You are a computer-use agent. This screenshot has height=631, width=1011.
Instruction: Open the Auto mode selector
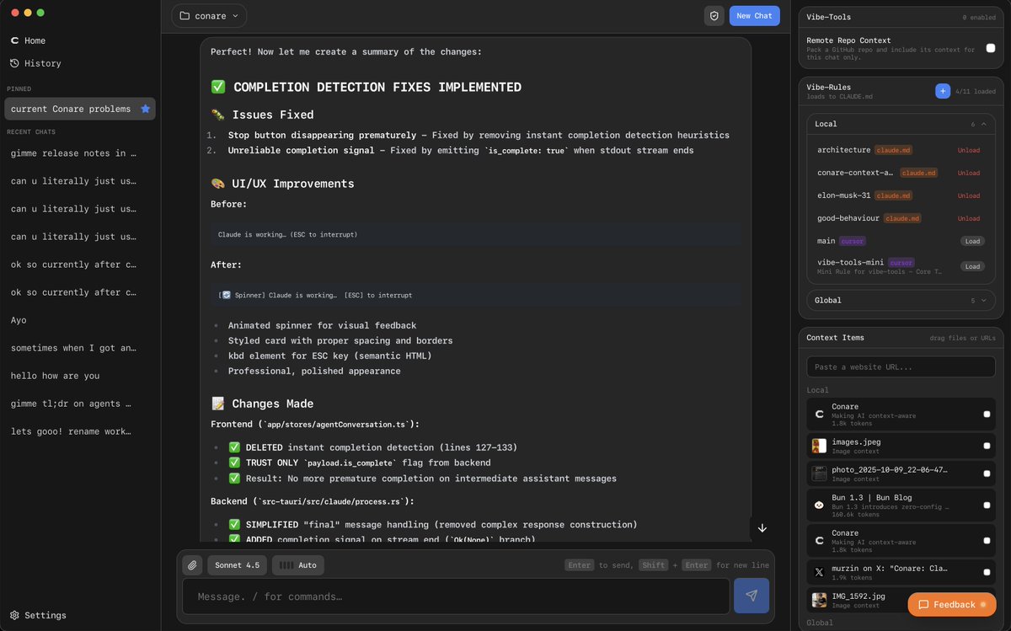(297, 565)
